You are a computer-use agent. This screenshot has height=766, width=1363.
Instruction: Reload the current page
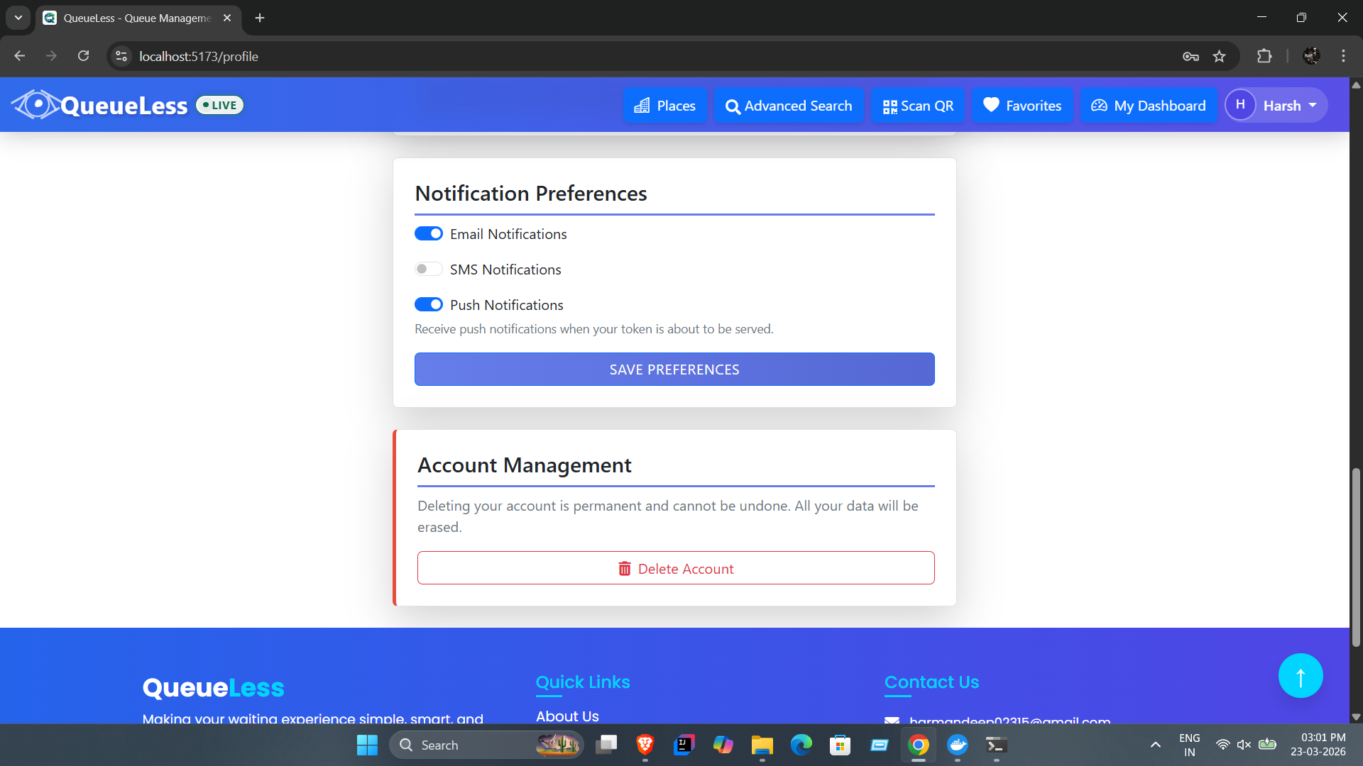click(x=83, y=56)
